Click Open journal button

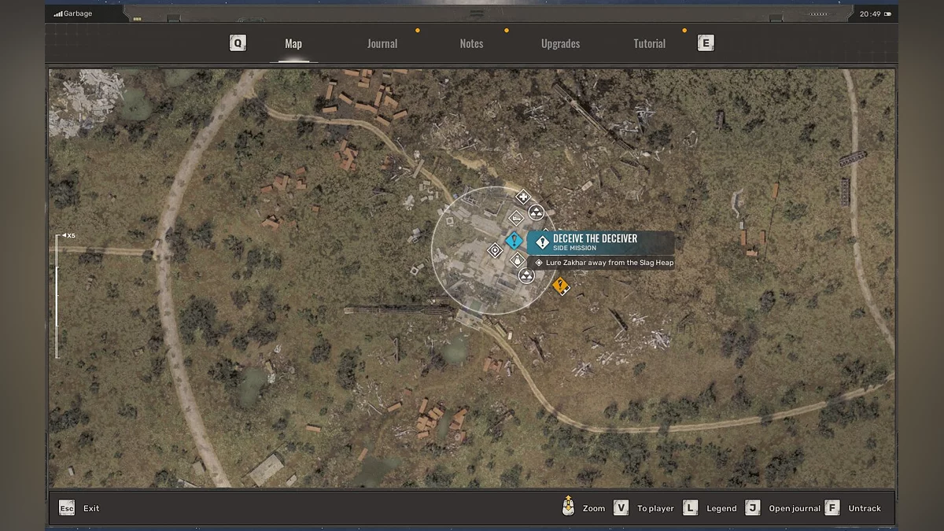(783, 508)
